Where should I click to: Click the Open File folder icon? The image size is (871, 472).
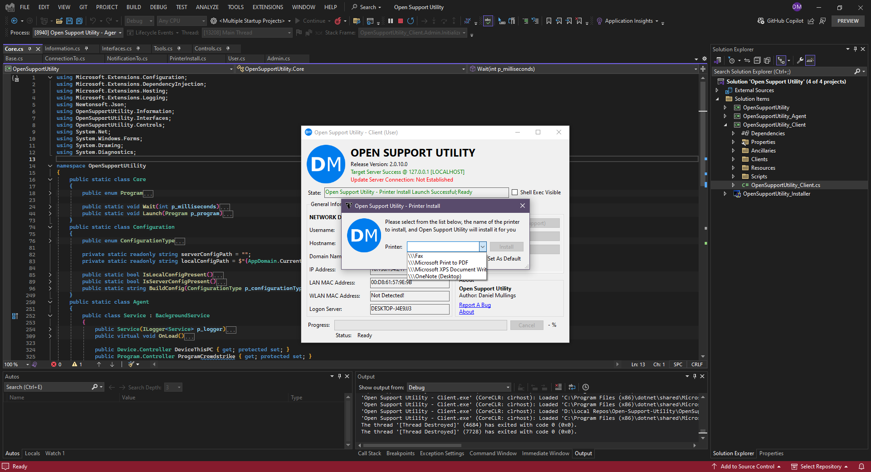(59, 21)
